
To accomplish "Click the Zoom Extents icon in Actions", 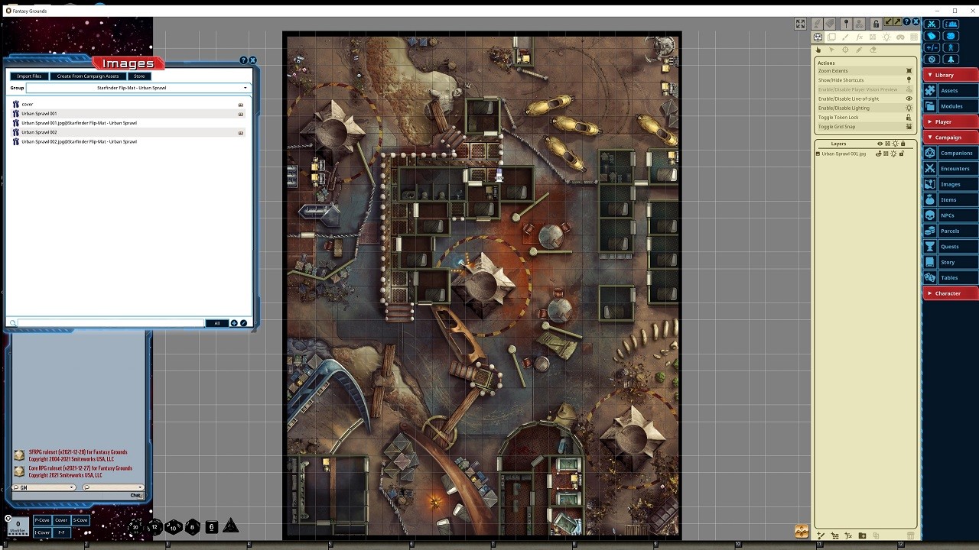I will [909, 70].
